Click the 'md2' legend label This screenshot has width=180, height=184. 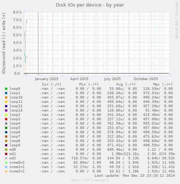[13, 158]
